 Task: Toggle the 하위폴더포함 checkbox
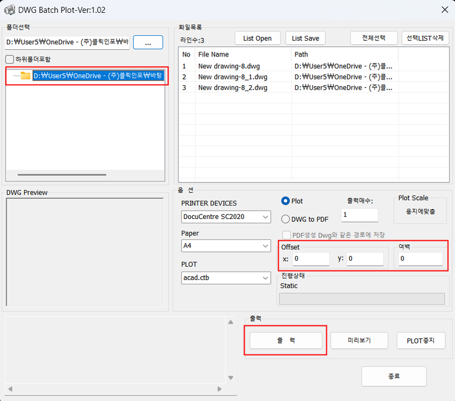[10, 59]
